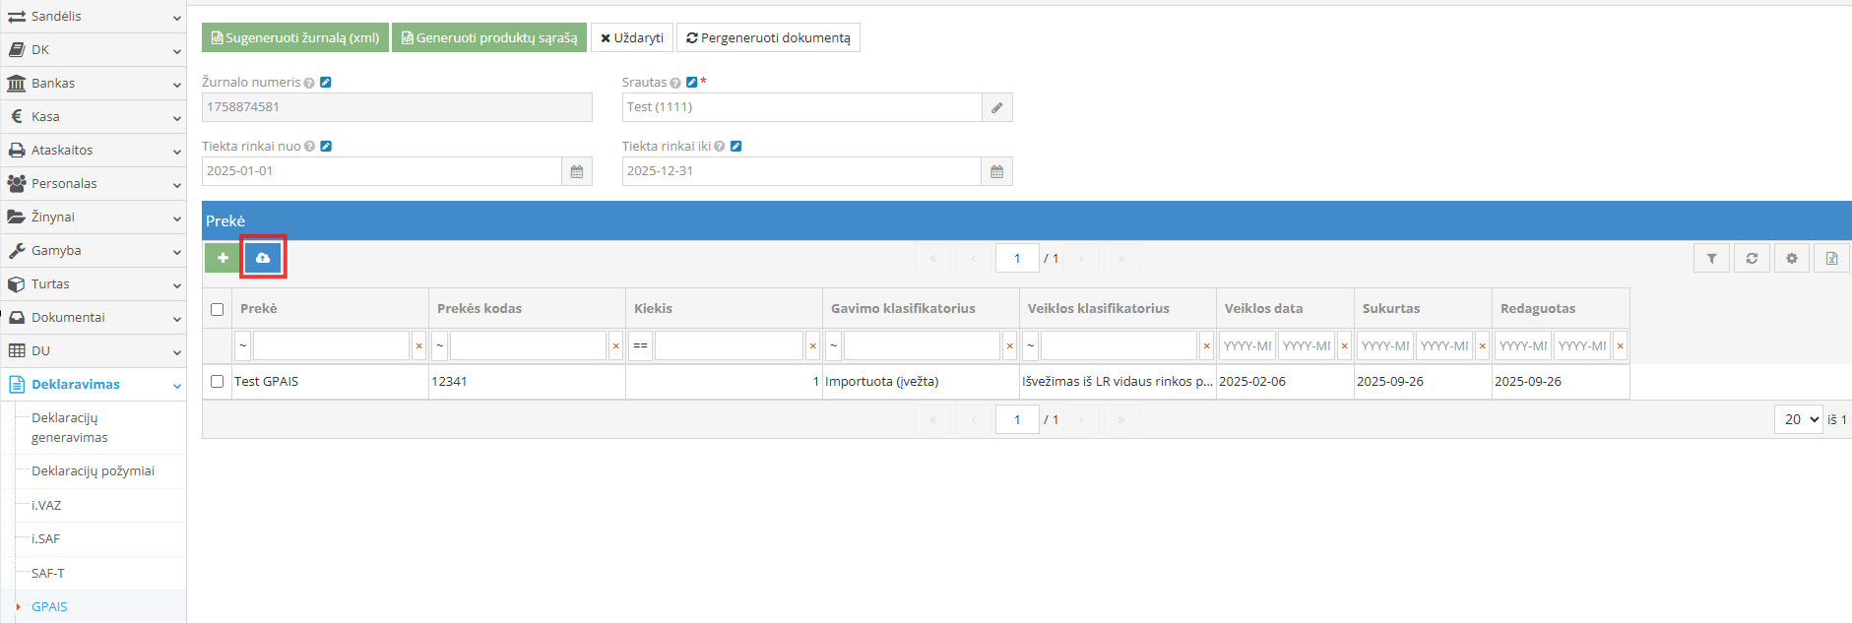This screenshot has height=623, width=1852.
Task: Clear the Veiklos klasifikatorius filter
Action: click(1207, 345)
